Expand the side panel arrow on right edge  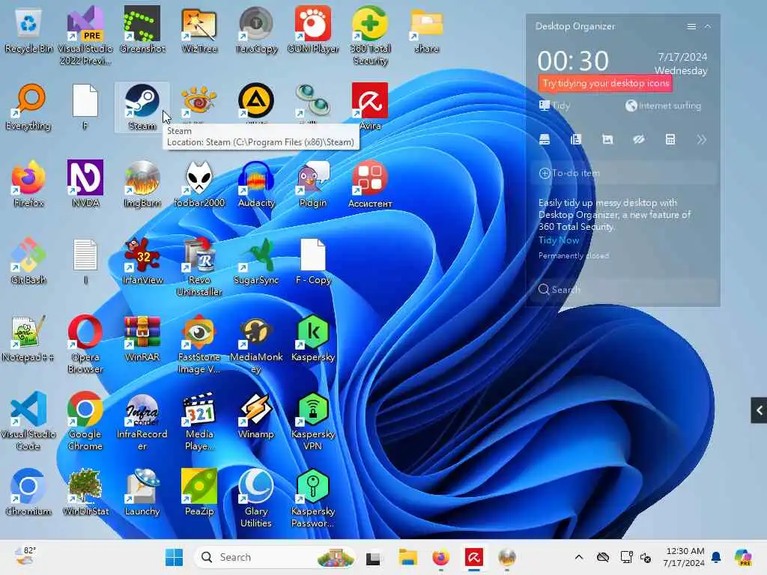[x=759, y=410]
